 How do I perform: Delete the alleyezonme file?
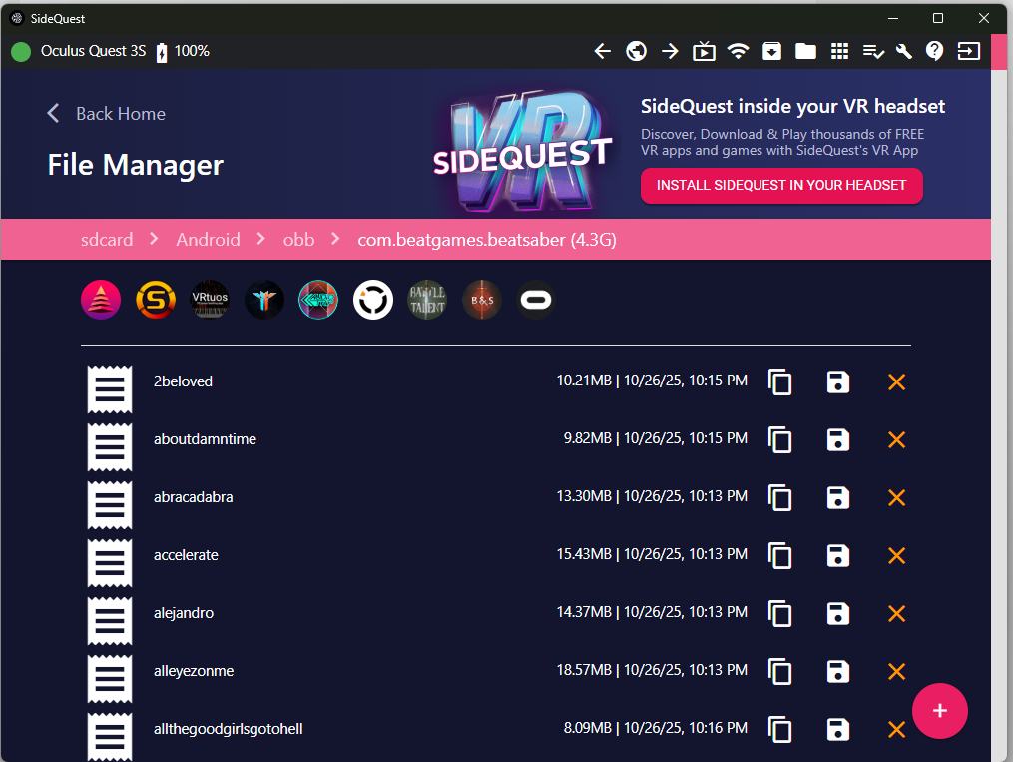click(896, 671)
